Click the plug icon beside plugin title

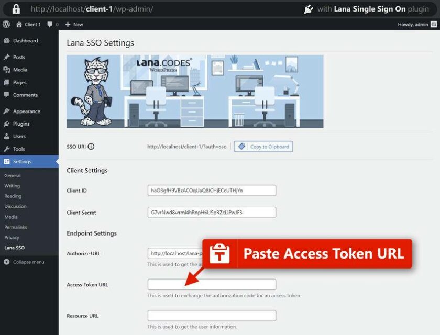point(309,9)
